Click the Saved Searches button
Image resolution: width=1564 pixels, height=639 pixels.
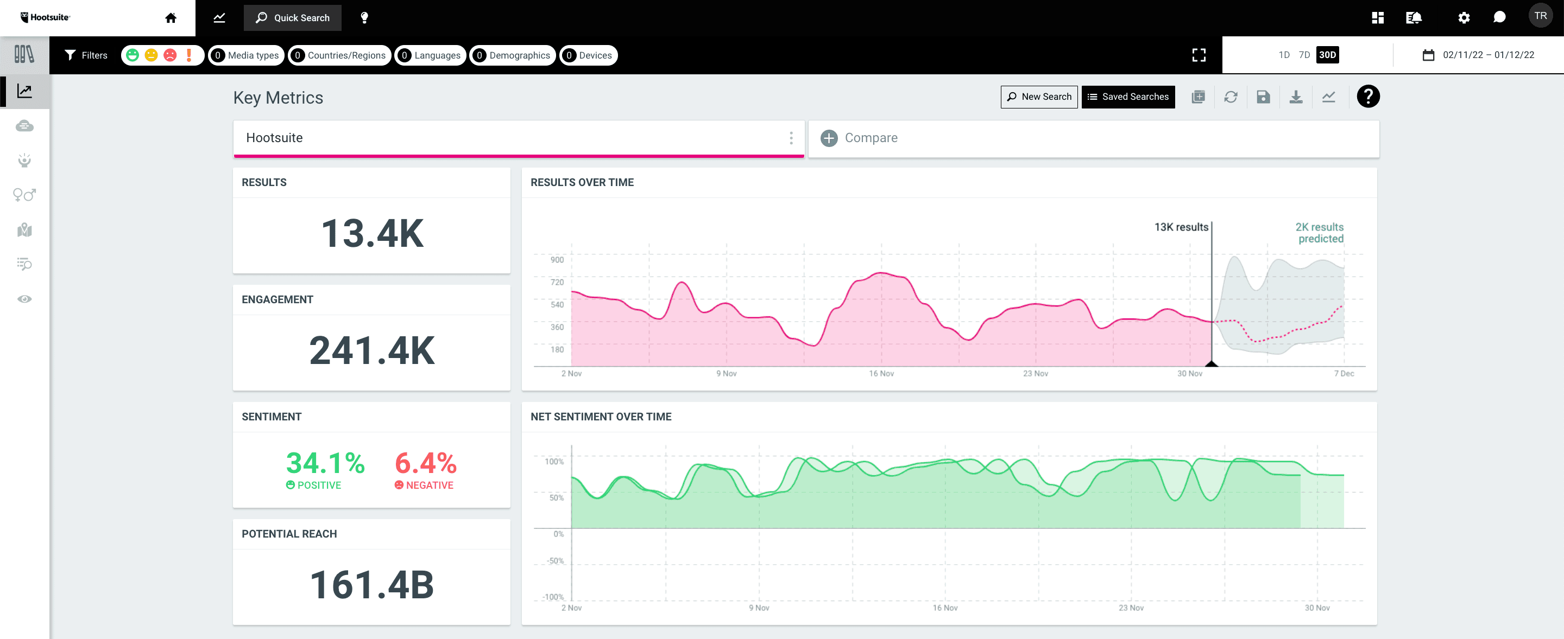click(x=1129, y=97)
